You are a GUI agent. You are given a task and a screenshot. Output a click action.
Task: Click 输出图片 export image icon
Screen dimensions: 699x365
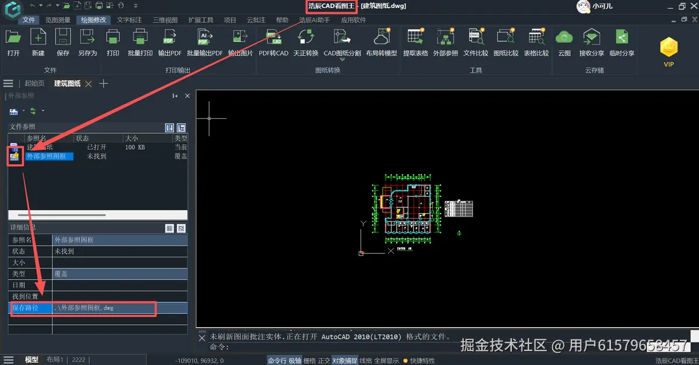pos(240,37)
